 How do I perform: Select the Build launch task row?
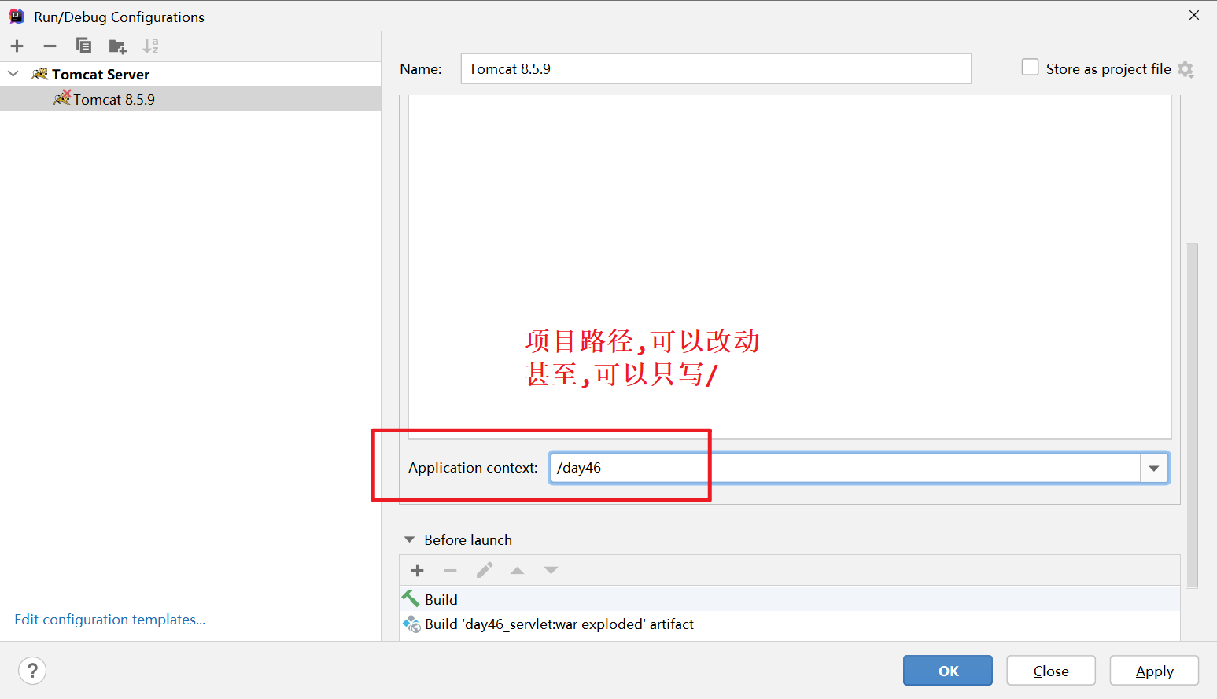click(790, 599)
